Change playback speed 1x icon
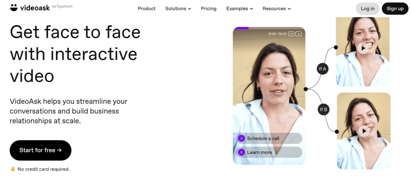Viewport: 411px width, 178px height. (x=298, y=34)
